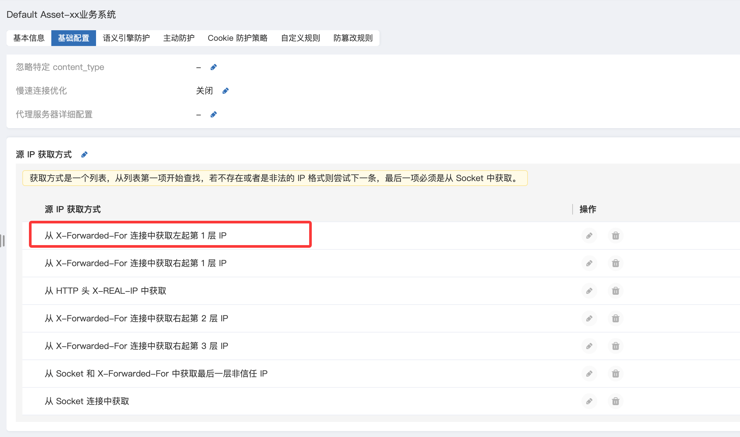Viewport: 740px width, 437px height.
Task: Edit the X-Forwarded-For 右起第 2 层 row
Action: (x=589, y=318)
